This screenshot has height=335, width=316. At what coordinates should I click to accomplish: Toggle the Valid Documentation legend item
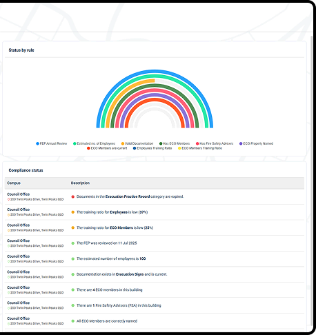click(x=137, y=143)
